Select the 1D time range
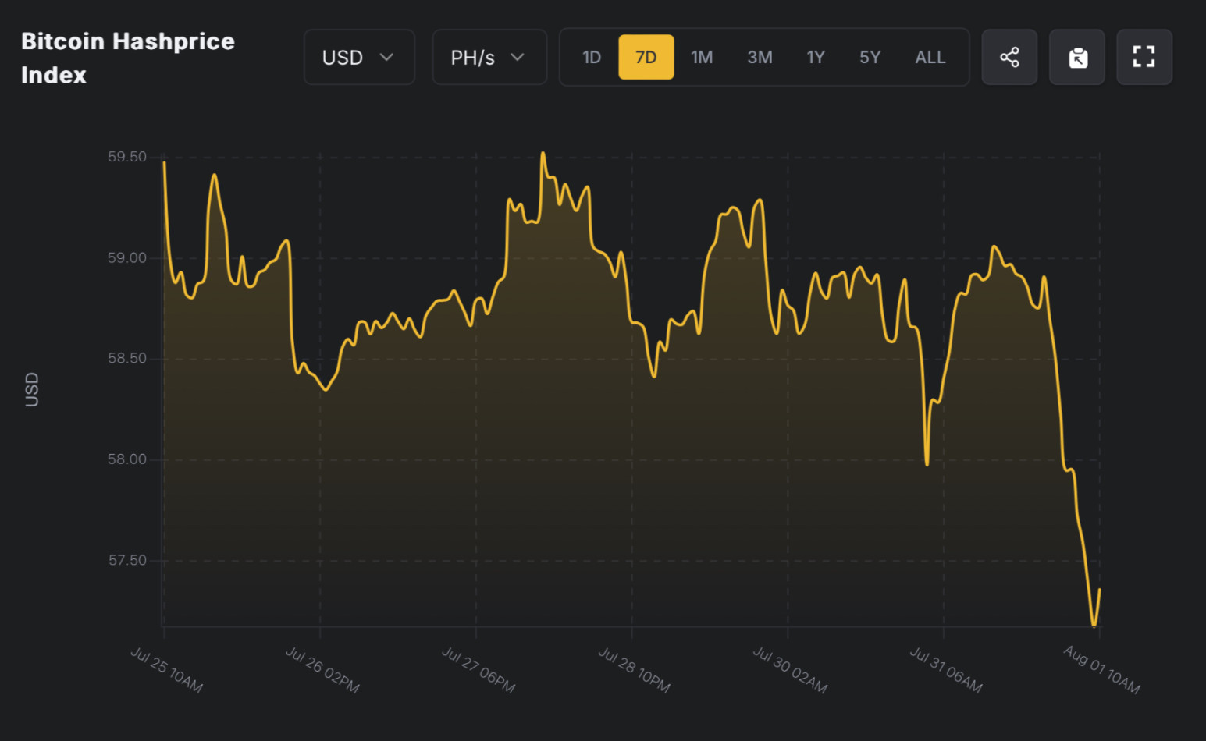 pyautogui.click(x=592, y=57)
